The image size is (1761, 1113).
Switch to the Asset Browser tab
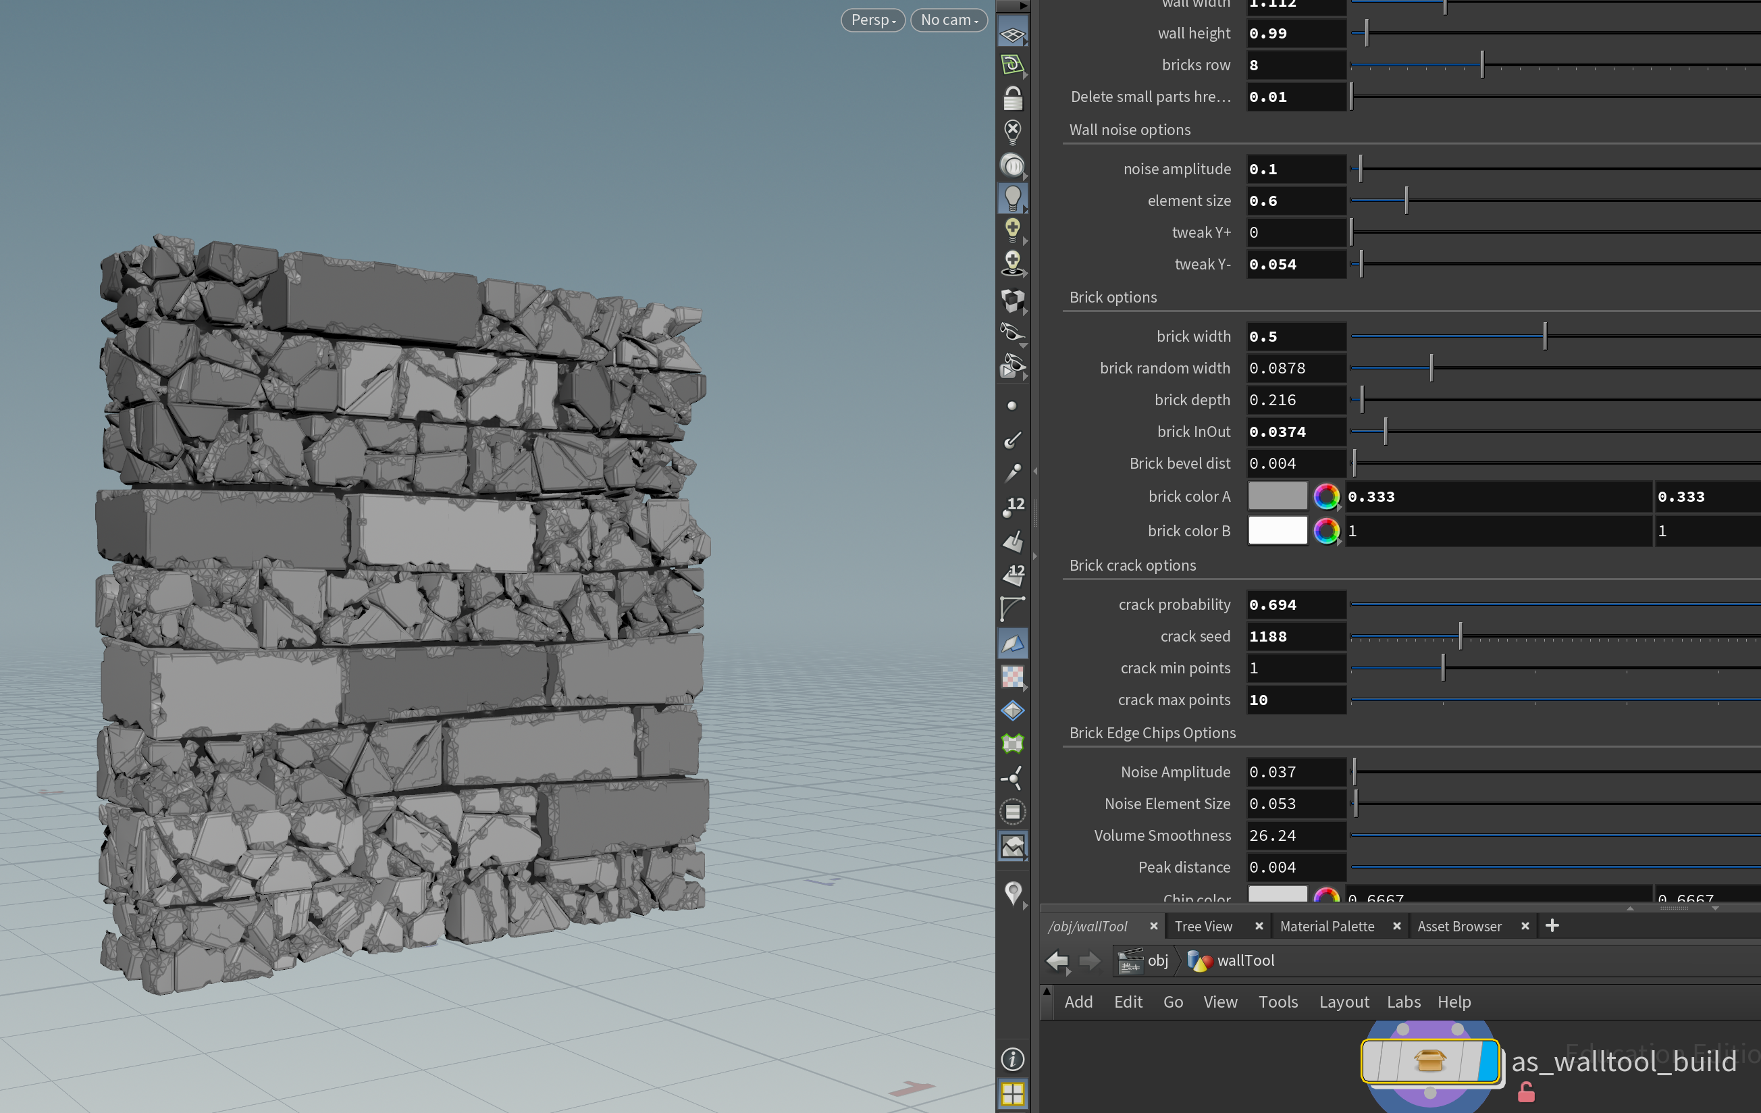(1459, 927)
